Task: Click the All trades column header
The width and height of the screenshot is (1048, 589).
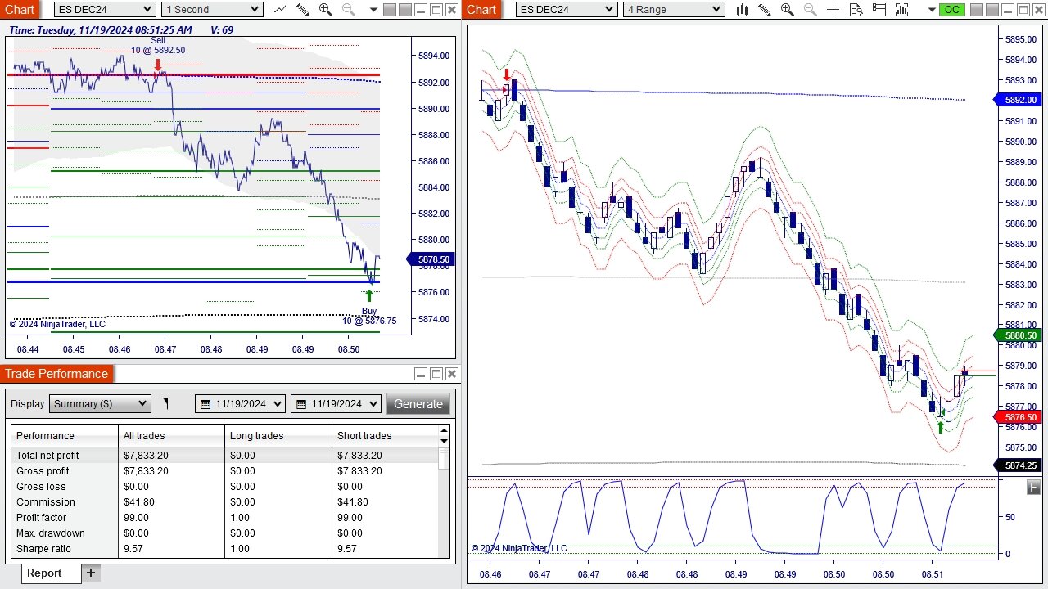Action: point(171,436)
